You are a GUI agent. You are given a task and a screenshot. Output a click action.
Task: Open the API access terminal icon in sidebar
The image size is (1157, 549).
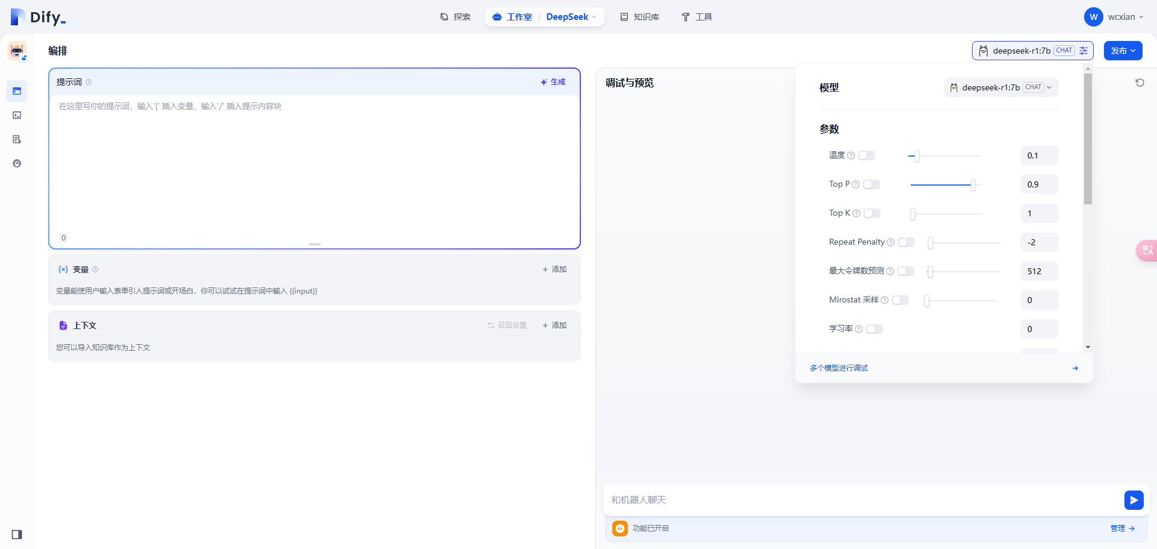pos(17,115)
